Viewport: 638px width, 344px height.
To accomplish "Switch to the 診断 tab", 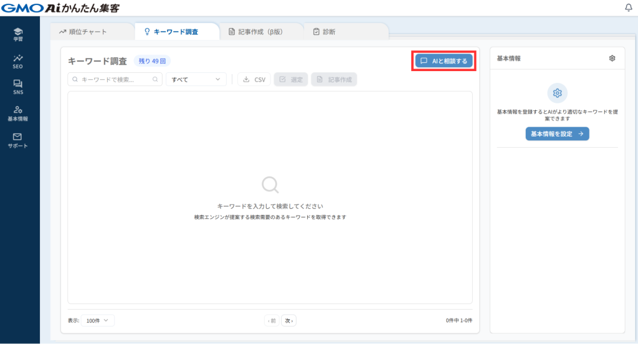I will point(324,32).
